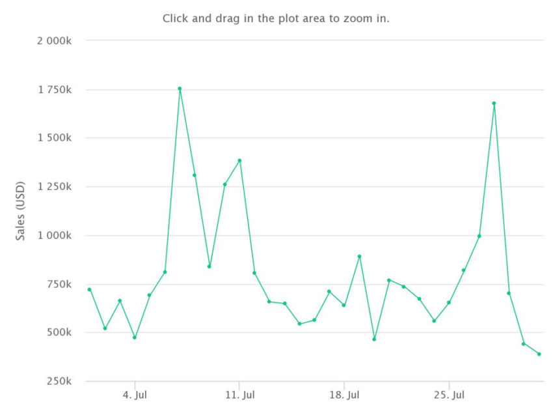The width and height of the screenshot is (553, 415).
Task: Click the '250k' y-axis label
Action: (x=59, y=381)
